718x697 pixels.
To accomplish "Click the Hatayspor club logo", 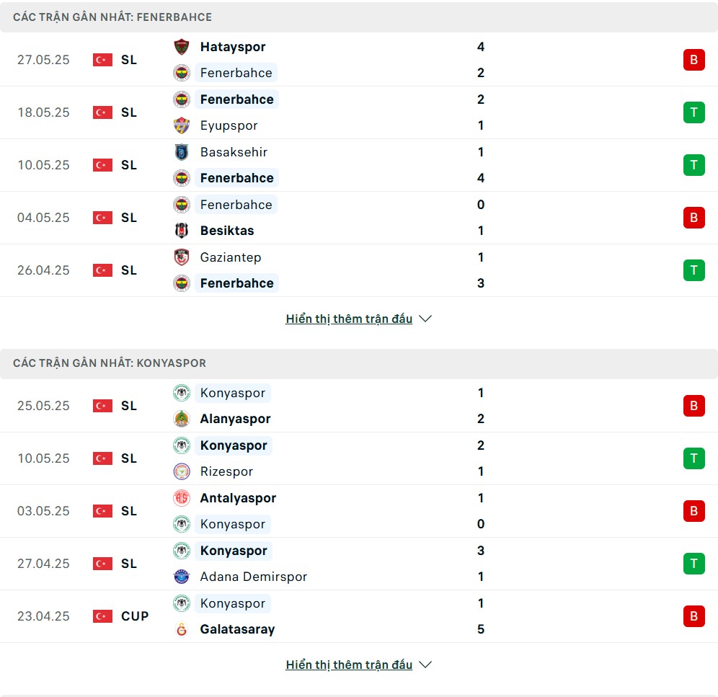I will [x=182, y=47].
